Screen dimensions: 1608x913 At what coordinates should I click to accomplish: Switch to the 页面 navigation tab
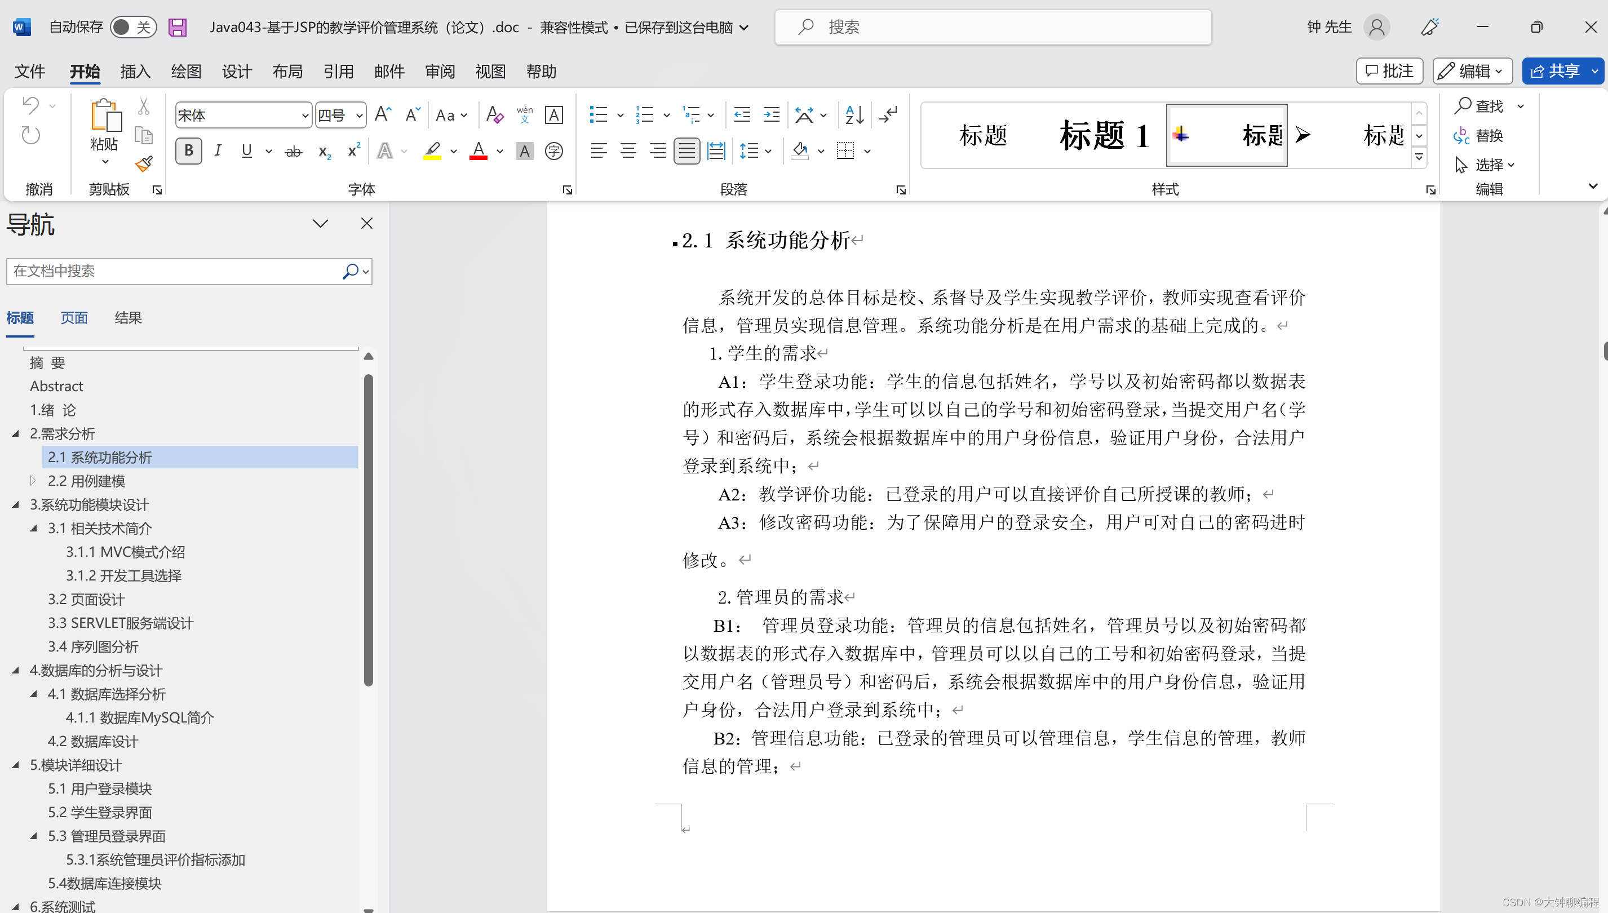[74, 318]
